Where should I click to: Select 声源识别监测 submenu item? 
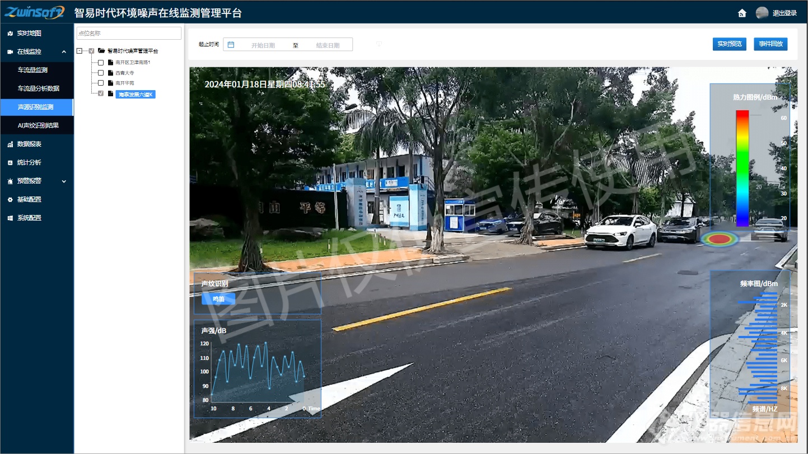point(37,107)
